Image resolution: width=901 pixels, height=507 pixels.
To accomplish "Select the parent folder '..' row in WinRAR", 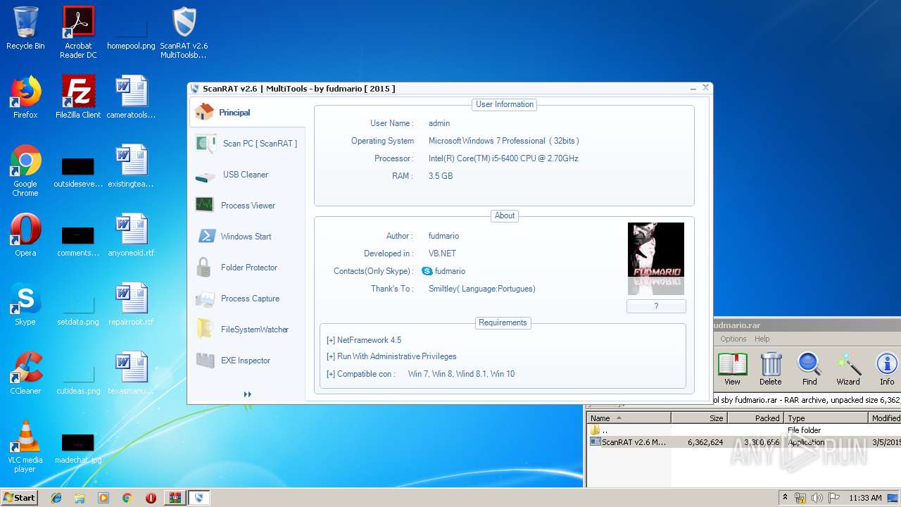I will pos(743,430).
